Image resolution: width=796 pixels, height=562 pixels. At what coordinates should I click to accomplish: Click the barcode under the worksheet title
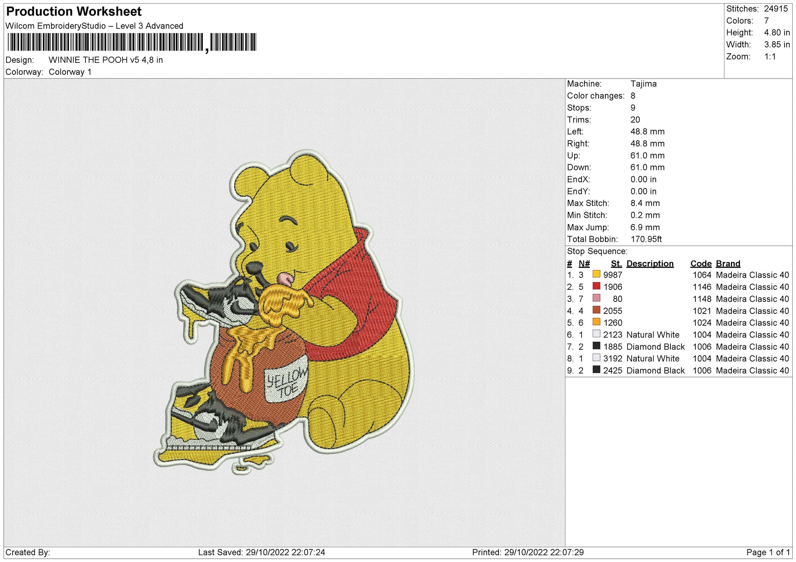click(132, 43)
